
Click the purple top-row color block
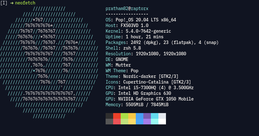coord(147,116)
